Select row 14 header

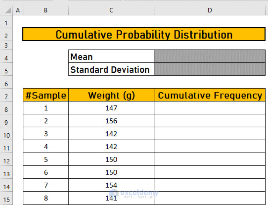[x=6, y=185]
